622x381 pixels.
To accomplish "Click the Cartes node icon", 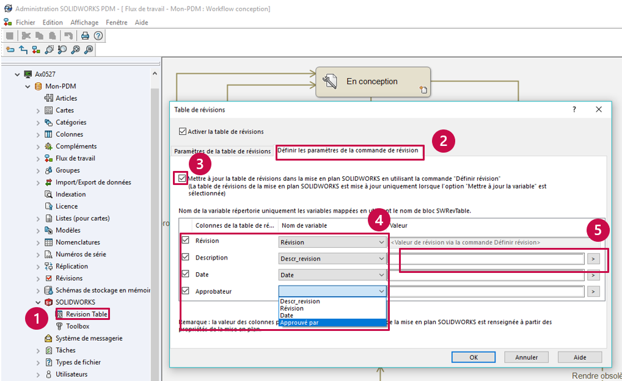I will [48, 111].
